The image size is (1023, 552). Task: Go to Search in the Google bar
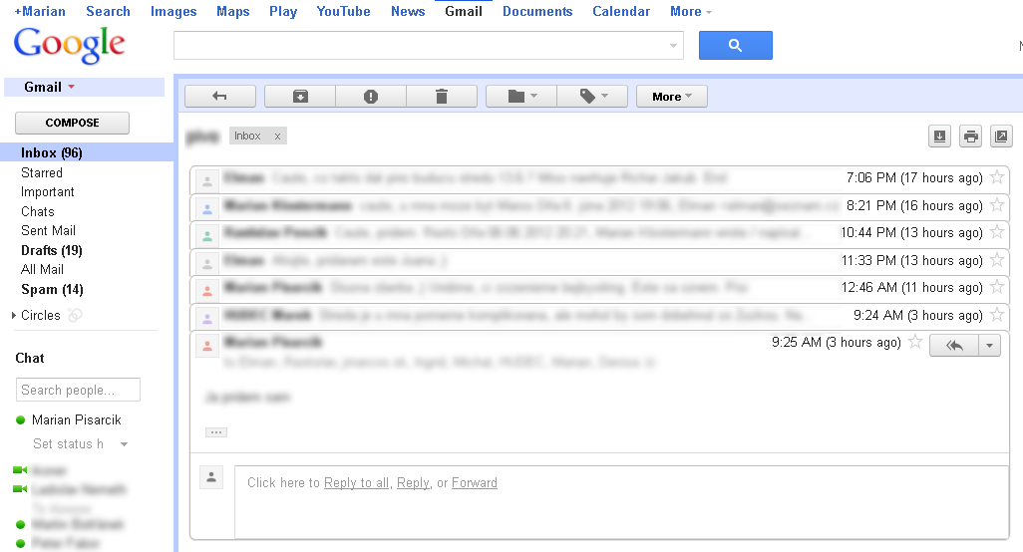[x=109, y=11]
